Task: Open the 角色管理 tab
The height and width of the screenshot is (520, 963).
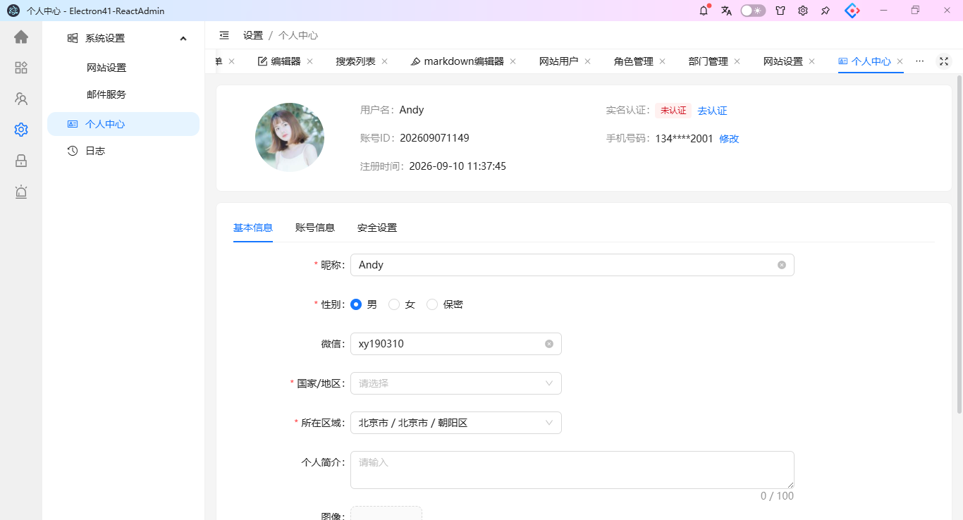Action: pyautogui.click(x=634, y=61)
